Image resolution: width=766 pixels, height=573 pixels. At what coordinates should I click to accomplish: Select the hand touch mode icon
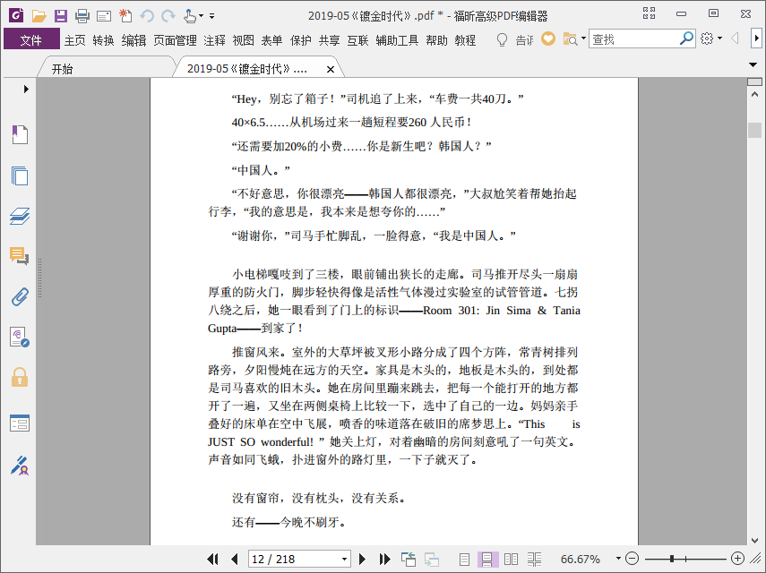tap(190, 15)
